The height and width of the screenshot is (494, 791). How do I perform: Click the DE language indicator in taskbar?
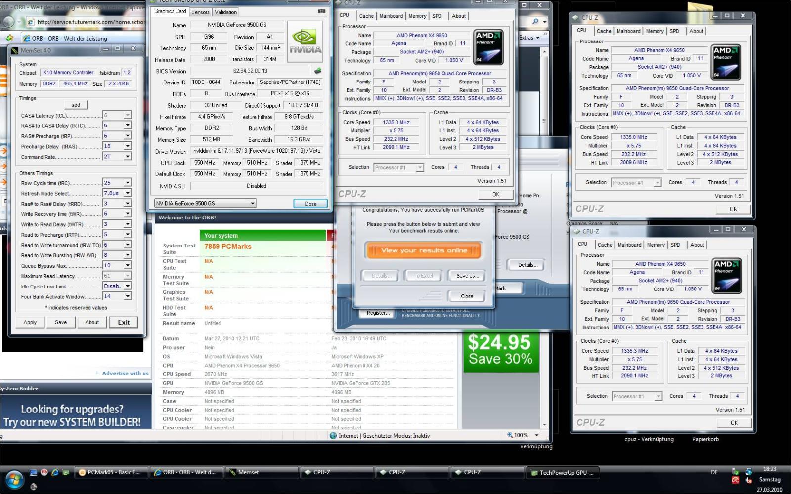coord(714,472)
